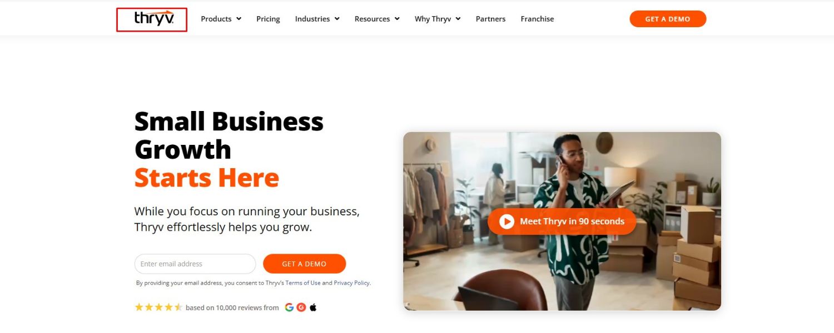Viewport: 834px width, 333px height.
Task: Click GET A DEMO beside email field
Action: 304,264
